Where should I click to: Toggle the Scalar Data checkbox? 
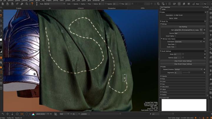coord(176,47)
